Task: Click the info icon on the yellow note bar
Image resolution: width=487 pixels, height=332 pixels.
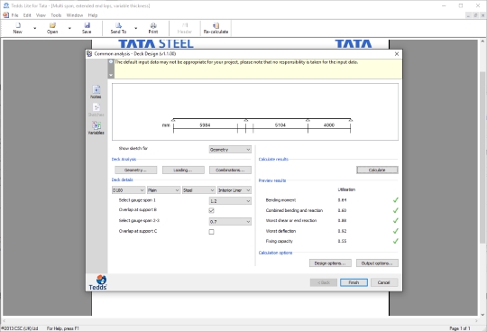Action: tap(111, 62)
